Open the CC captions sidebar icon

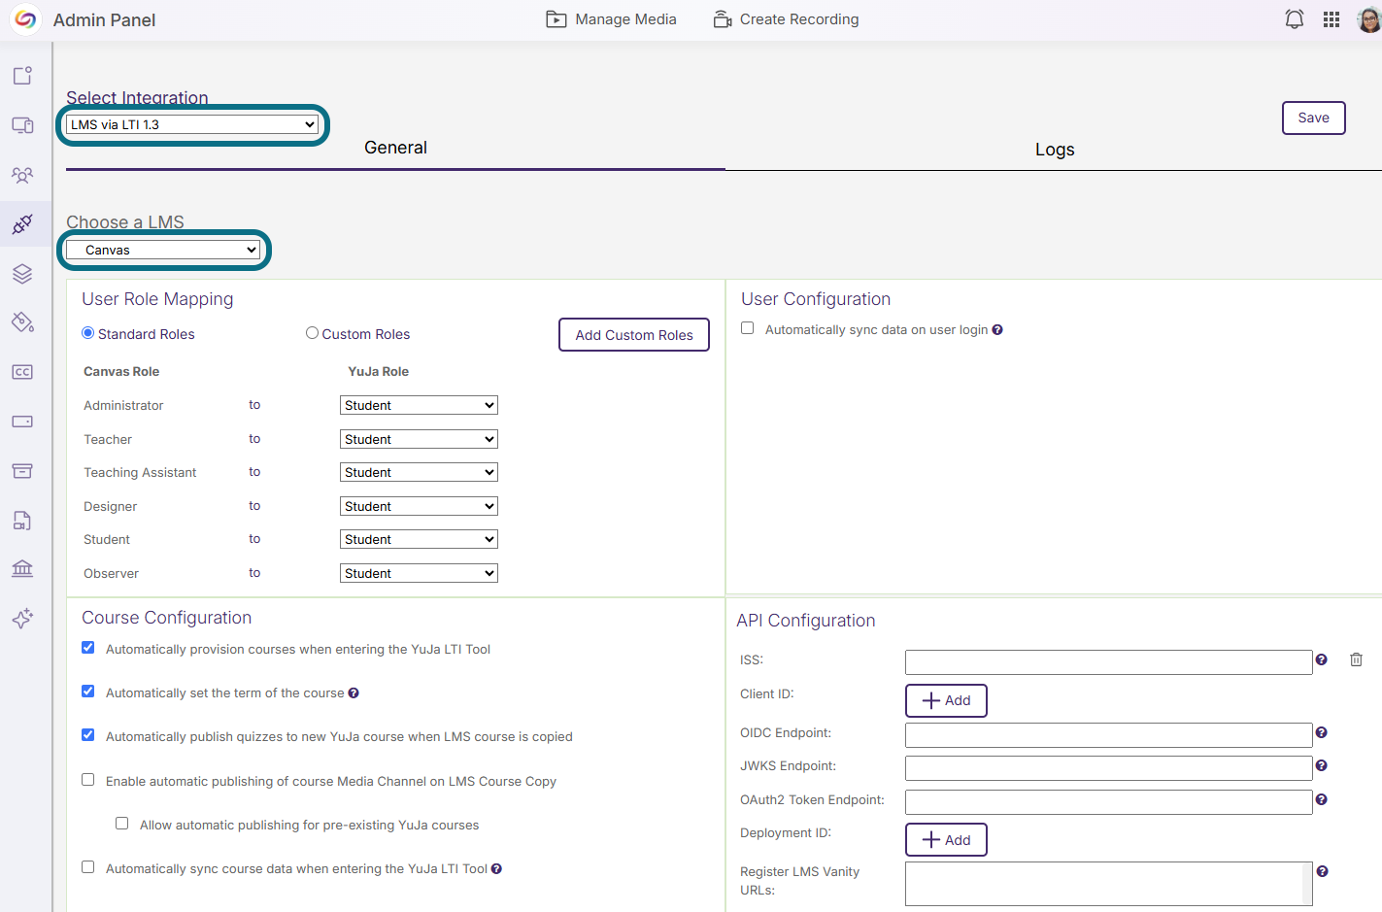click(x=22, y=372)
